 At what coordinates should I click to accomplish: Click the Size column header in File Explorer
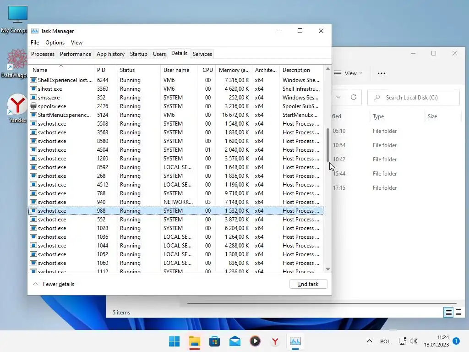(x=443, y=116)
